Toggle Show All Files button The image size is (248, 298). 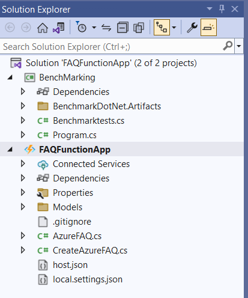click(x=139, y=28)
